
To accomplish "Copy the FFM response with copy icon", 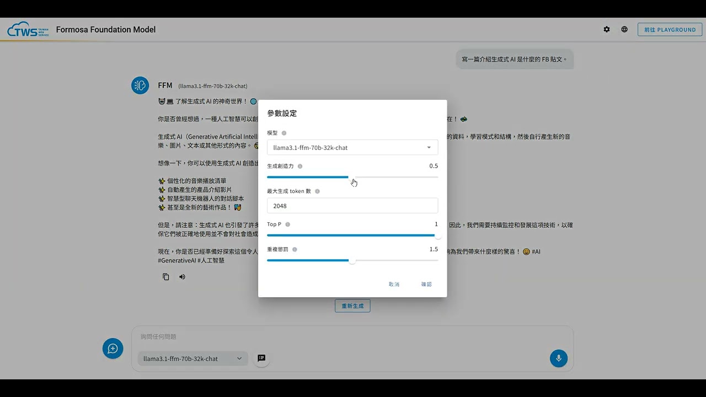I will point(166,277).
